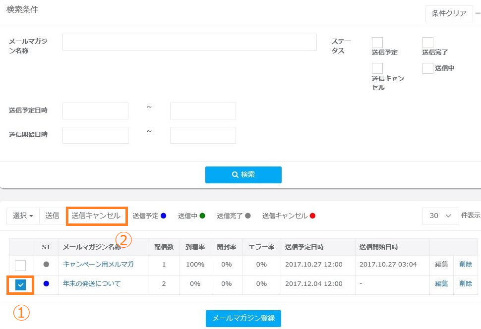Check the 送信完了 status checkbox
481x329 pixels.
427,43
